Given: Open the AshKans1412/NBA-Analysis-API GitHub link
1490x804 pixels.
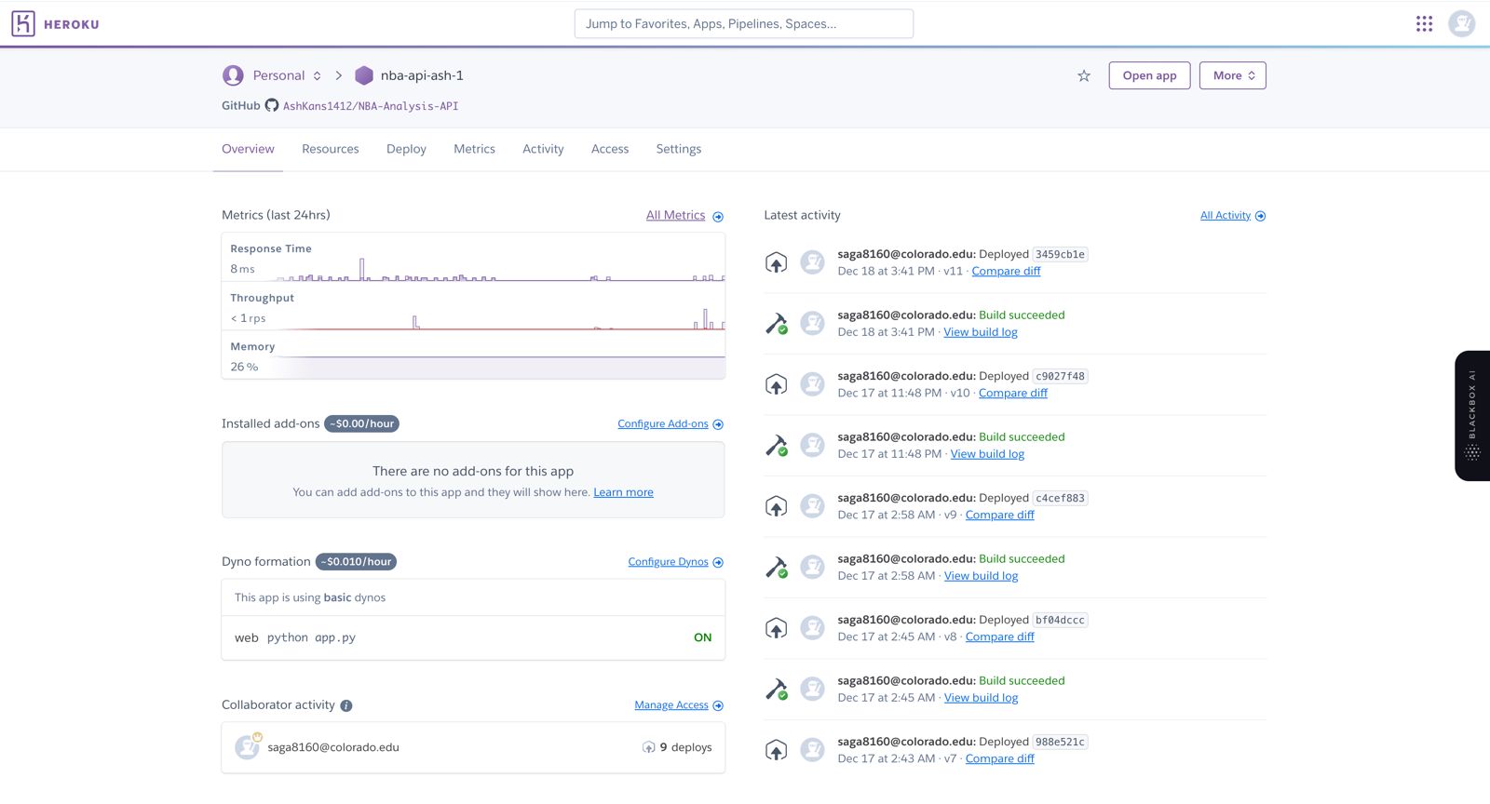Looking at the screenshot, I should pyautogui.click(x=371, y=106).
